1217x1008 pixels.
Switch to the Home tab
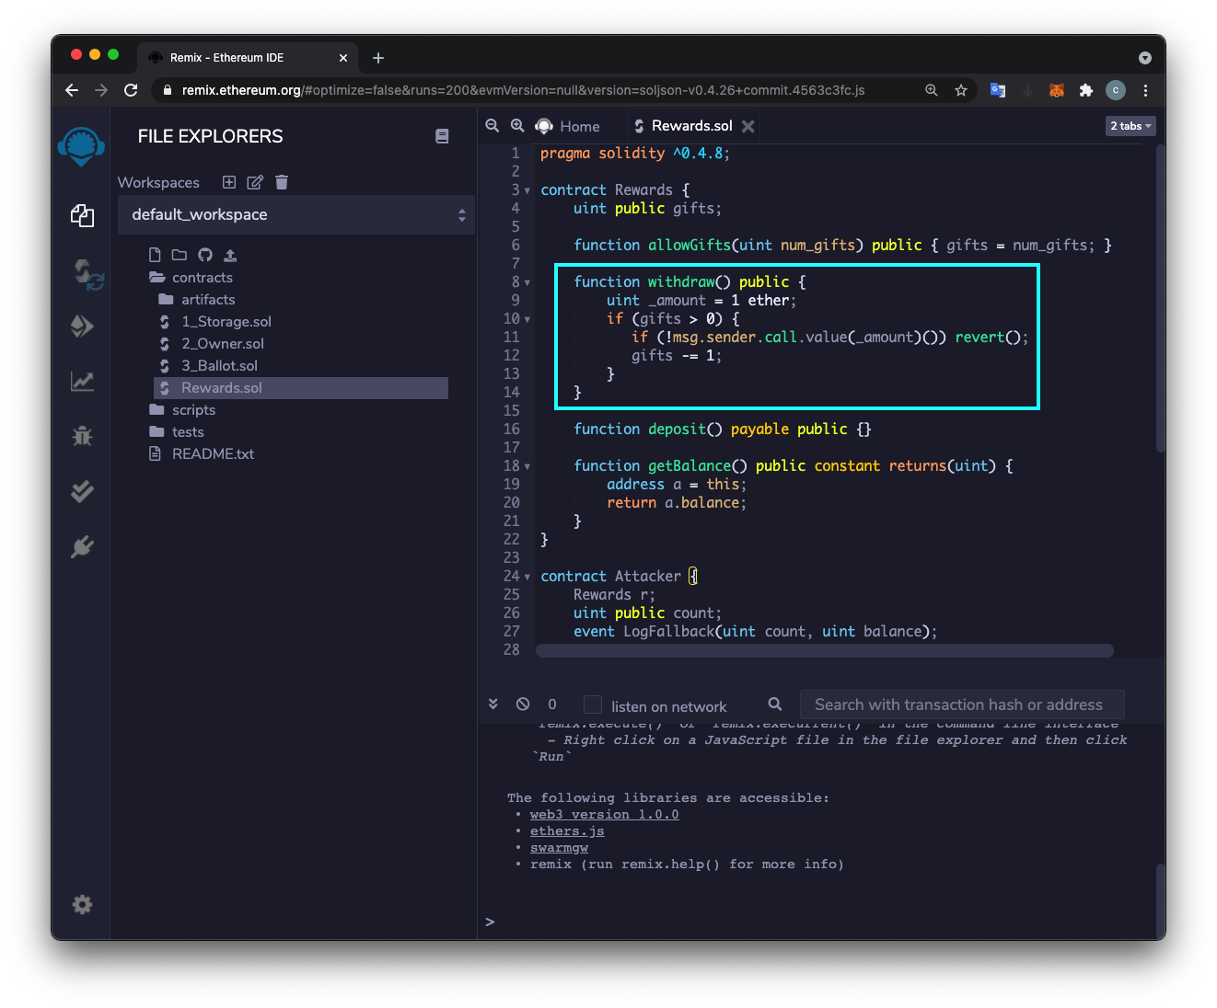[x=578, y=126]
